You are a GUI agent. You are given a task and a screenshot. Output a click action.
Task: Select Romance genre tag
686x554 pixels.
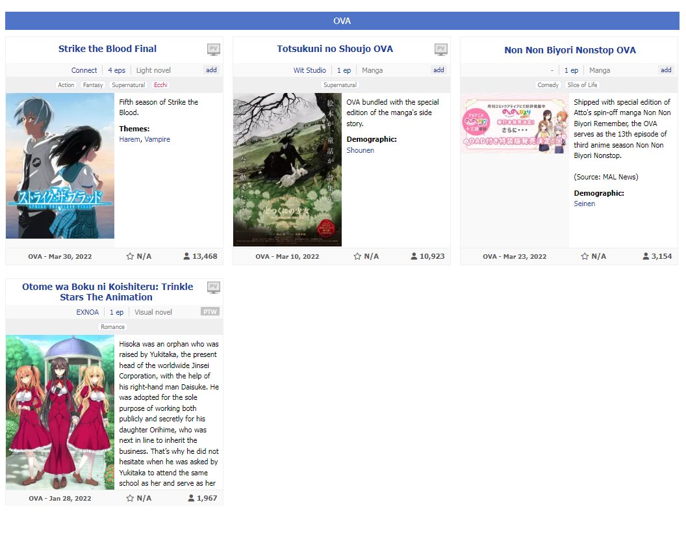tap(112, 326)
